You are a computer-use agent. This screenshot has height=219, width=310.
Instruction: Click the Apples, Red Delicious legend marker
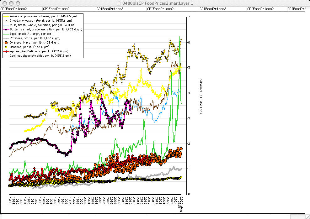pyautogui.click(x=6, y=51)
